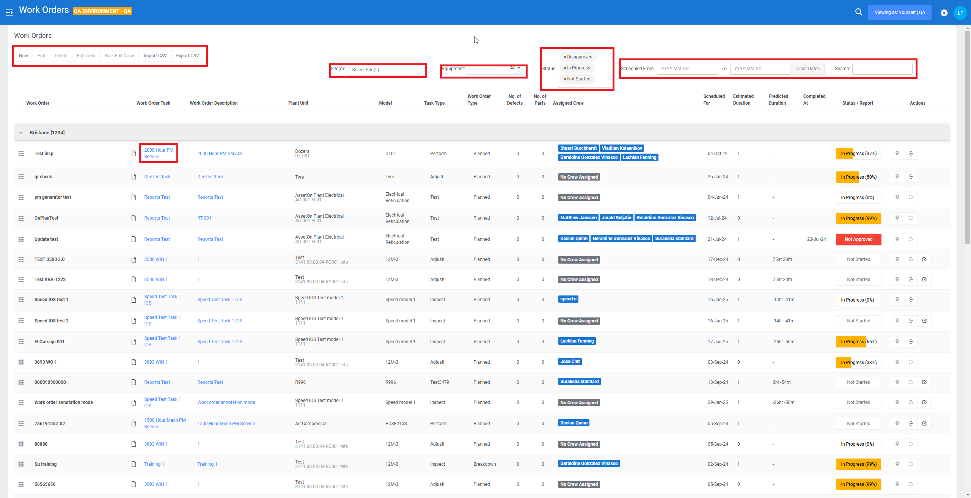Remove the Disapproved status filter tag

pos(565,57)
